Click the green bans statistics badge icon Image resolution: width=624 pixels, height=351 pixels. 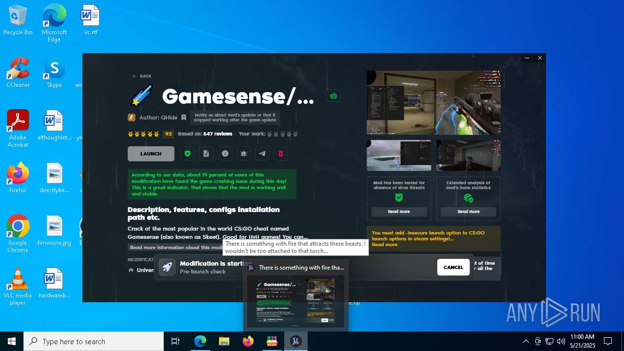click(468, 198)
